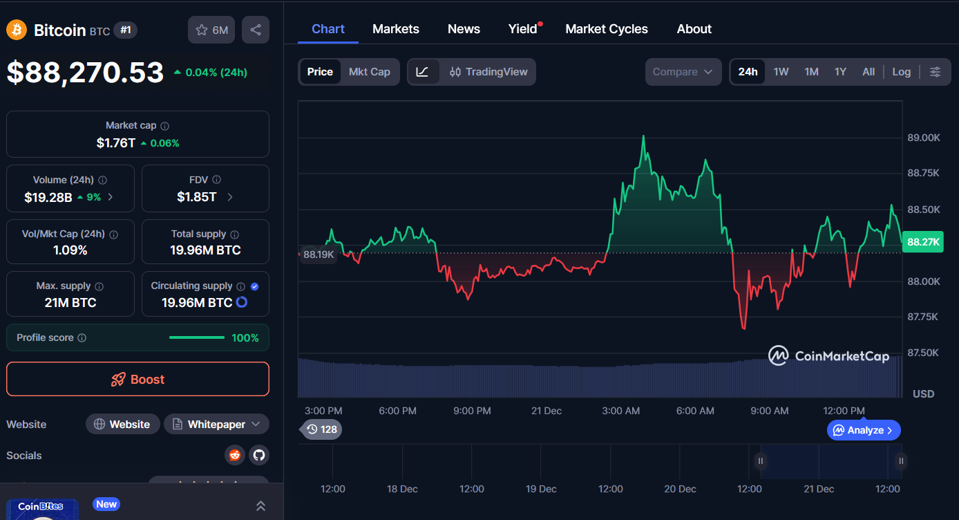
Task: Click the 1.09% Vol/Mkt Cap value
Action: [x=70, y=250]
